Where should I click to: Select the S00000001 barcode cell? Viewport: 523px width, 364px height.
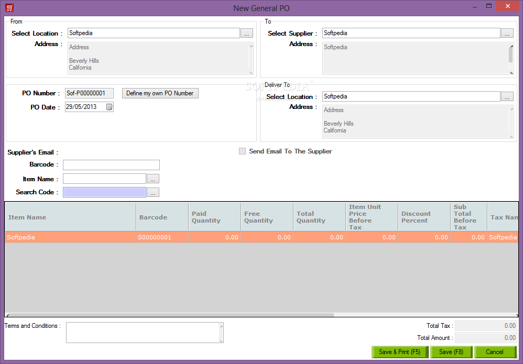click(x=162, y=237)
